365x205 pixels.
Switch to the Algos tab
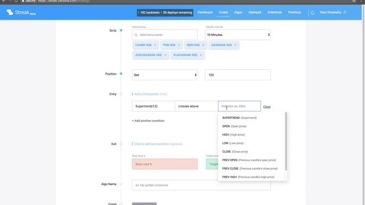click(x=238, y=13)
